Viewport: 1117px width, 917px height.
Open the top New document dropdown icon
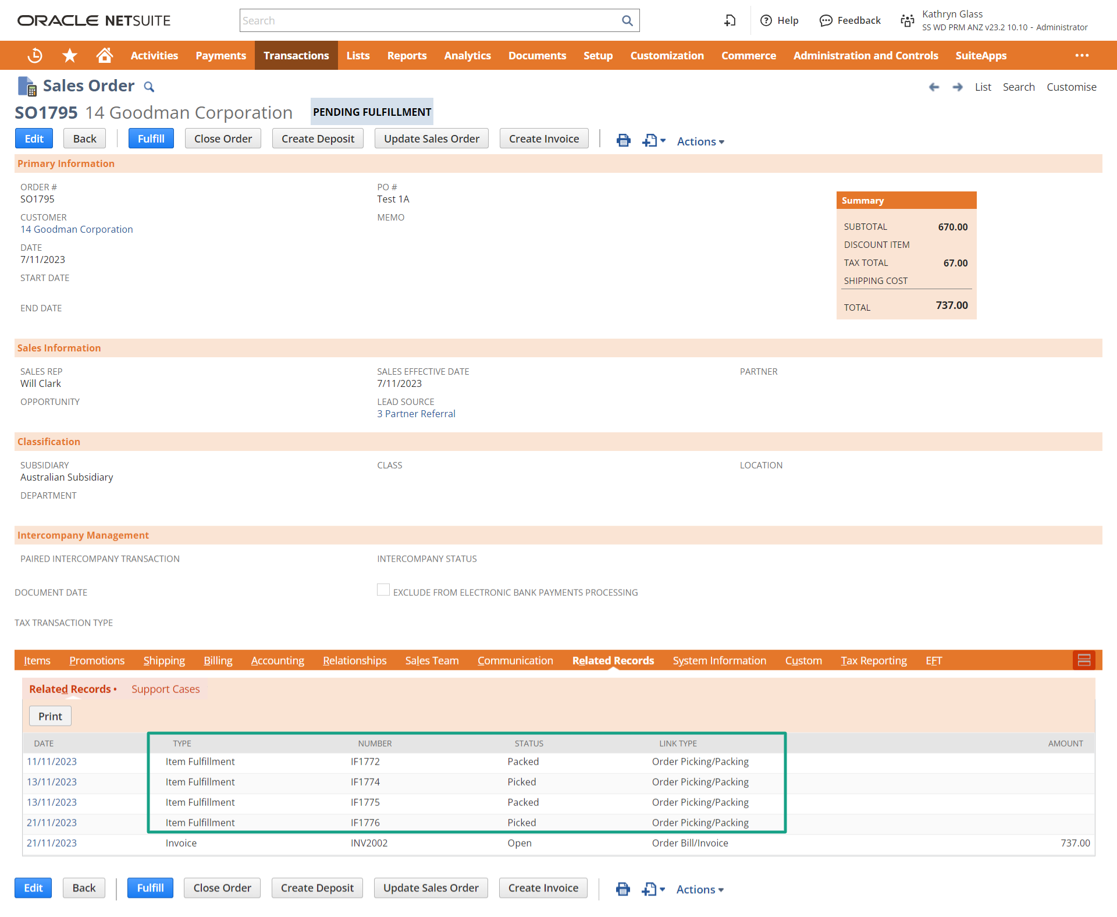[x=654, y=140]
